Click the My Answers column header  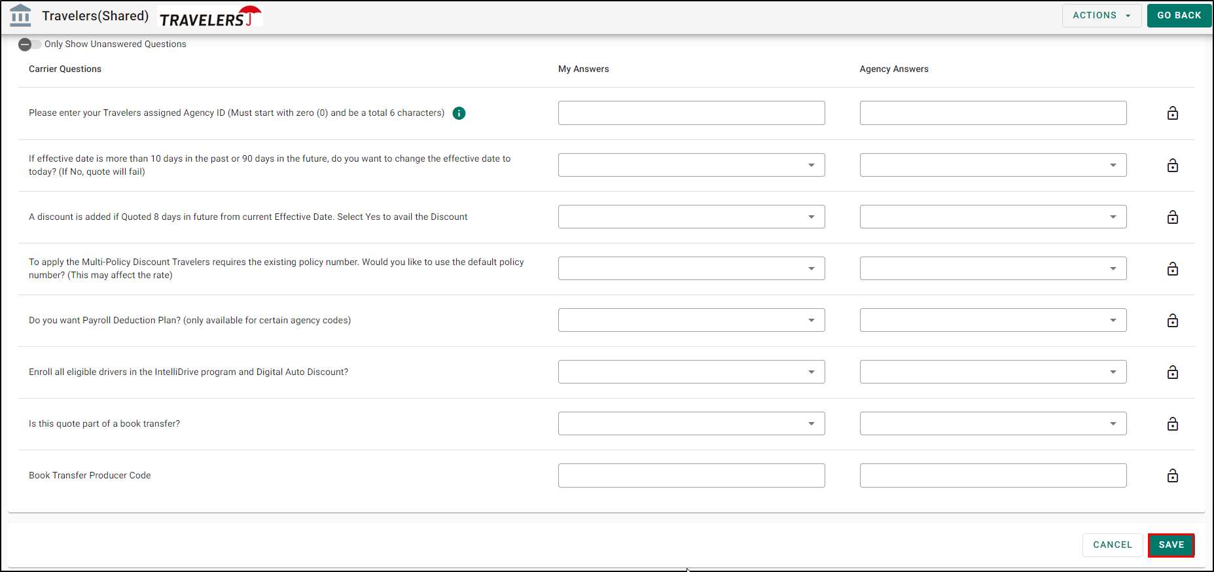pyautogui.click(x=583, y=69)
